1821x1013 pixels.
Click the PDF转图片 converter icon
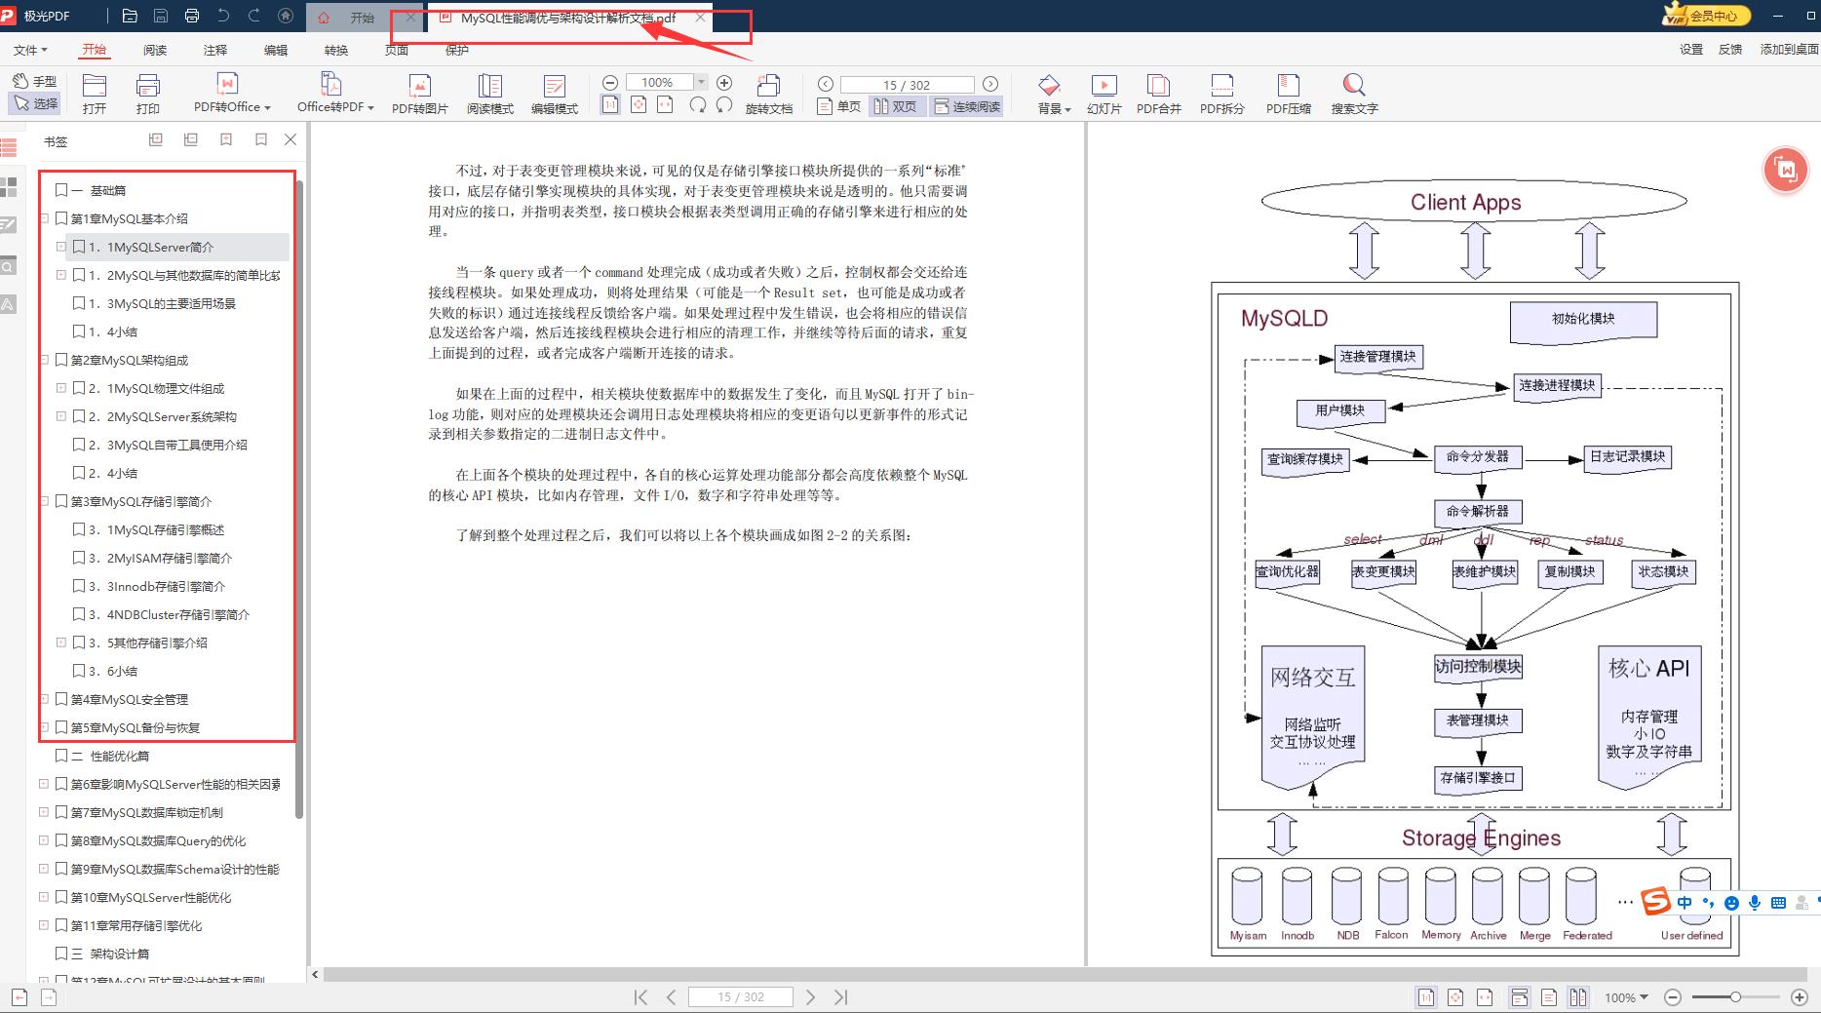click(420, 94)
